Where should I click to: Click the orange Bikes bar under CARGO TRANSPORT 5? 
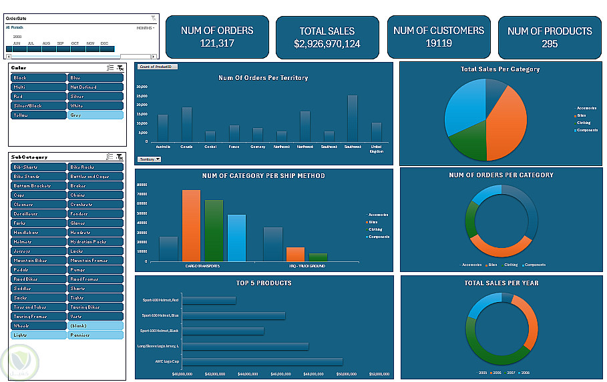[191, 226]
